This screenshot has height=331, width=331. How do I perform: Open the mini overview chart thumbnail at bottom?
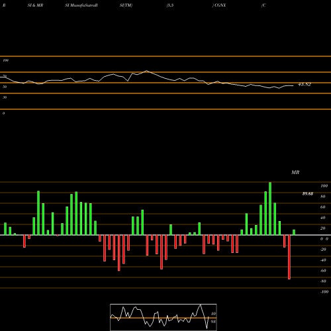tap(164, 317)
